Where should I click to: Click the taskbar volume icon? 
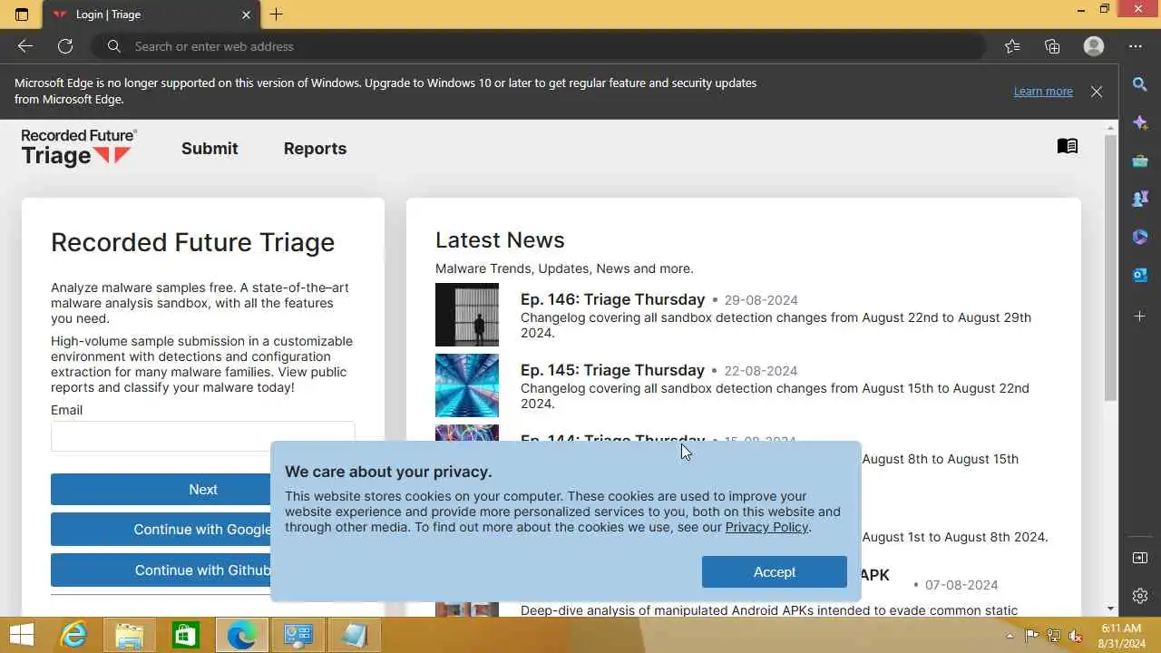pos(1076,636)
